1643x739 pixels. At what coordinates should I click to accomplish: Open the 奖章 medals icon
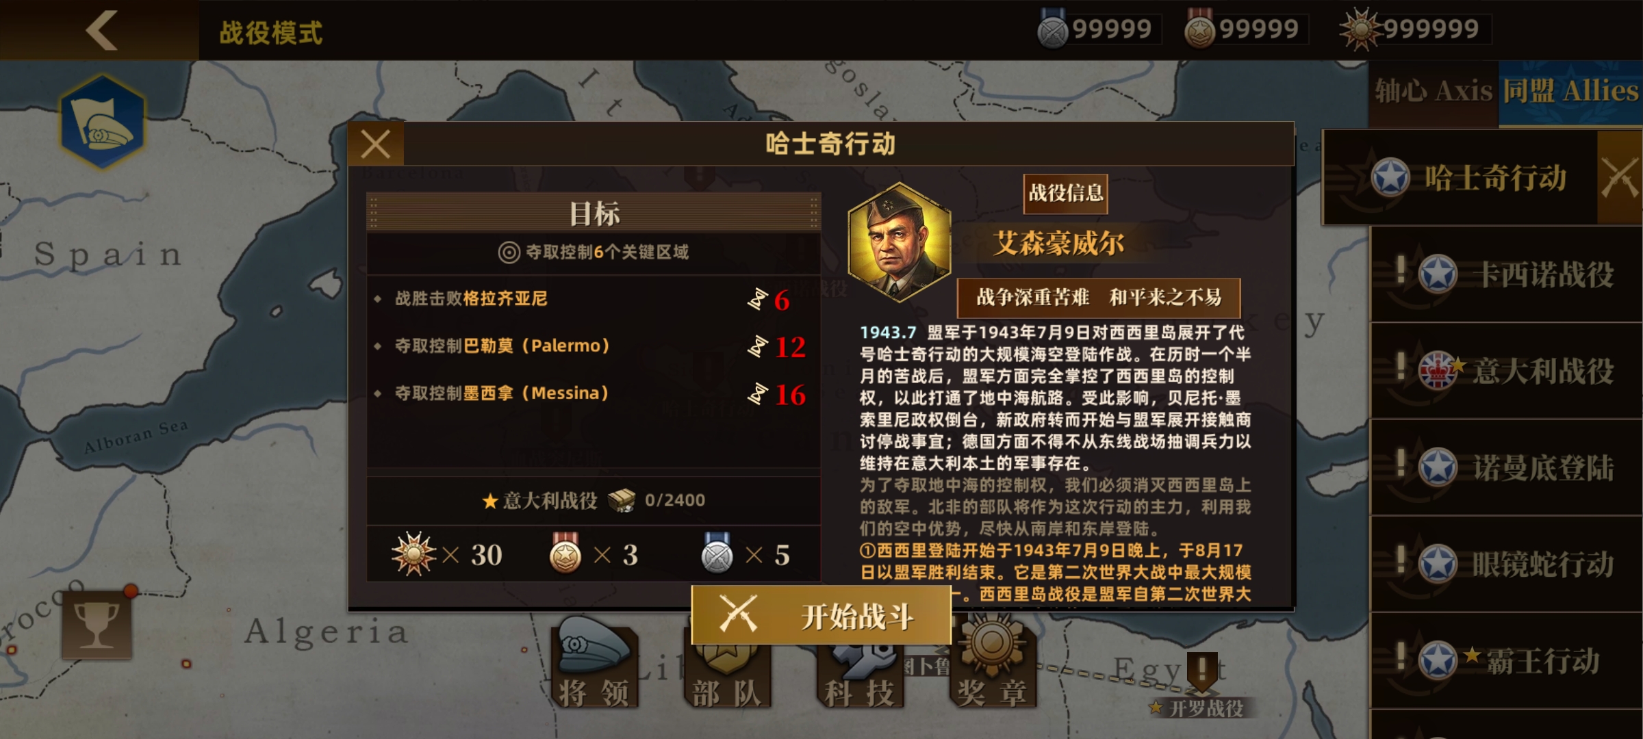pyautogui.click(x=993, y=662)
